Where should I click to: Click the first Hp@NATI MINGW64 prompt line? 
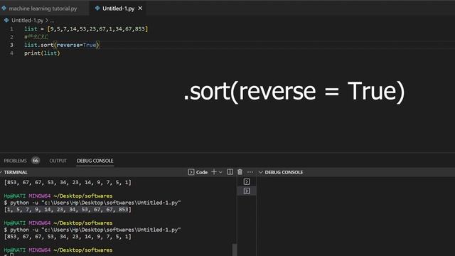click(58, 196)
